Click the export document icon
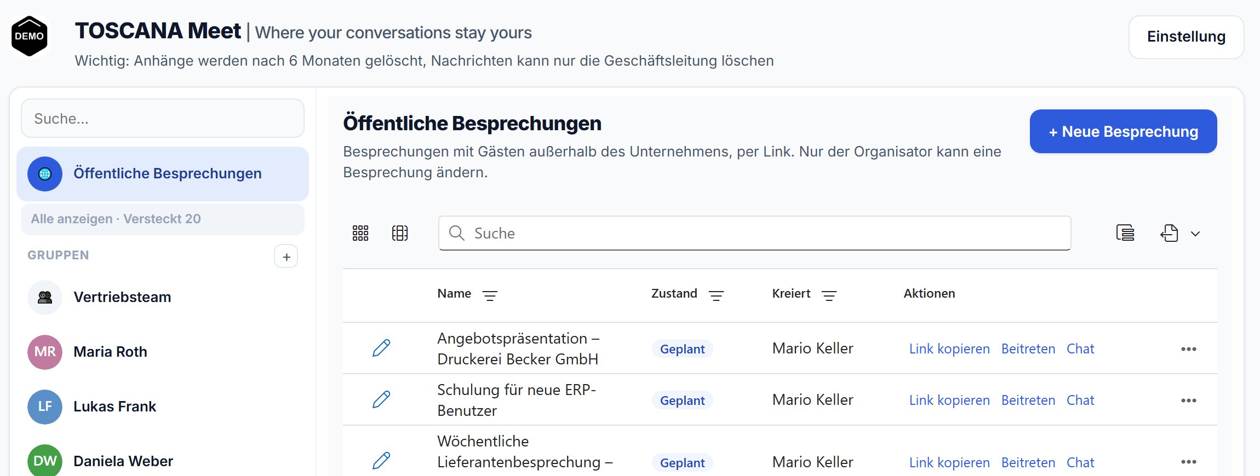The height and width of the screenshot is (476, 1260). pos(1169,233)
